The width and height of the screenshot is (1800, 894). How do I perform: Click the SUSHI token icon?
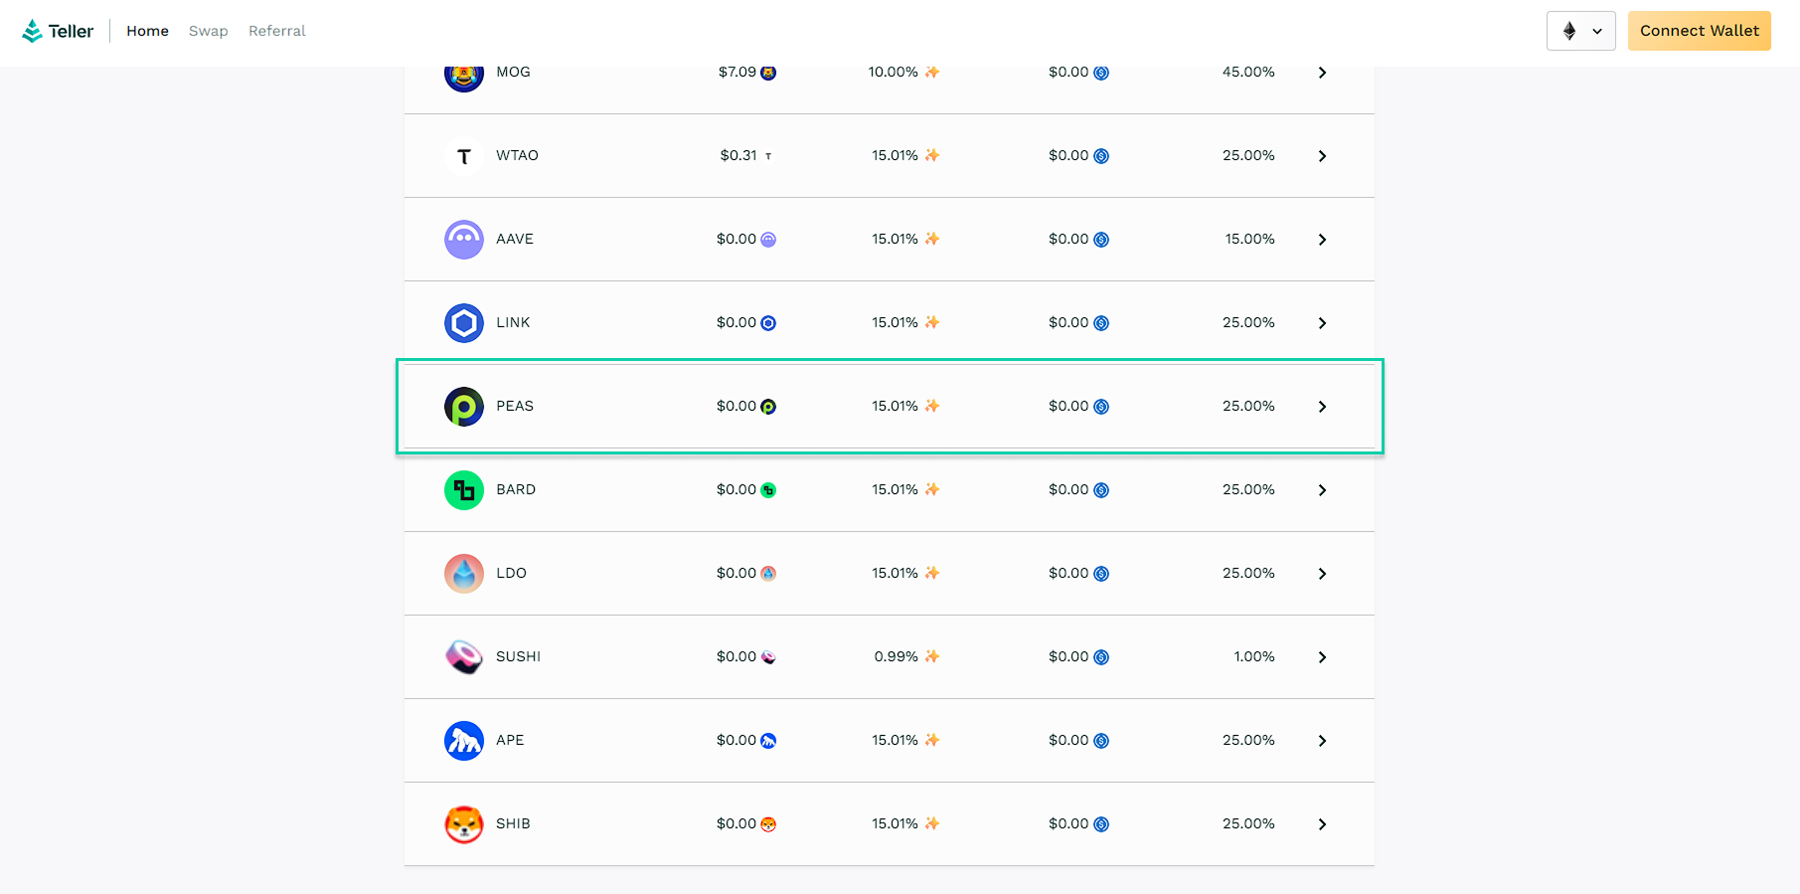tap(463, 657)
